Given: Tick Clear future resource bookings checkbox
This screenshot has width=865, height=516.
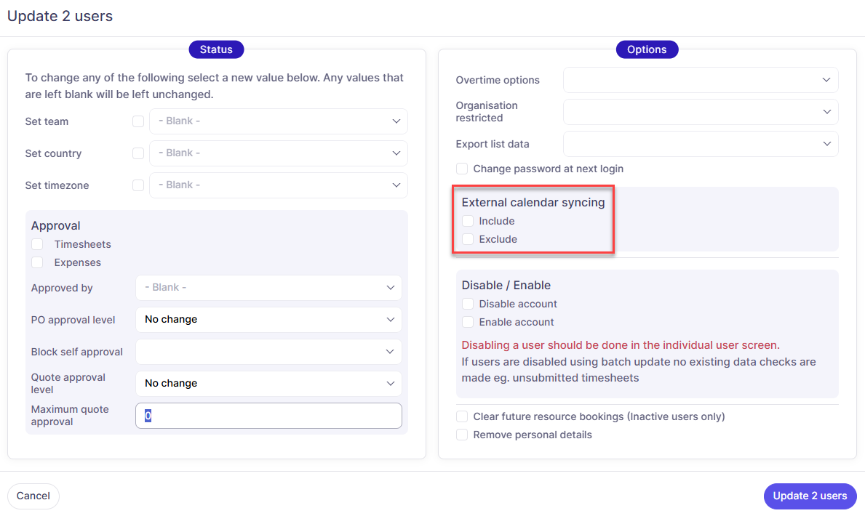Looking at the screenshot, I should 462,416.
